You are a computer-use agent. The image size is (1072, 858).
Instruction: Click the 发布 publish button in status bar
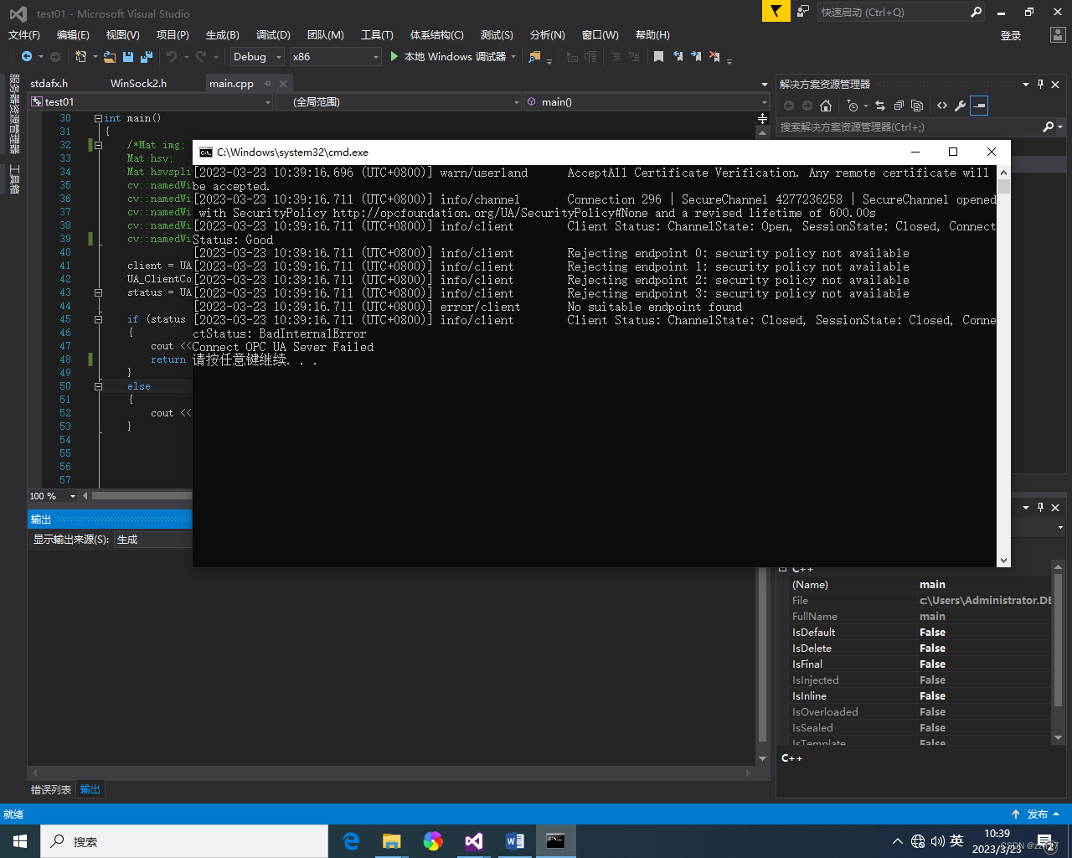click(1036, 814)
